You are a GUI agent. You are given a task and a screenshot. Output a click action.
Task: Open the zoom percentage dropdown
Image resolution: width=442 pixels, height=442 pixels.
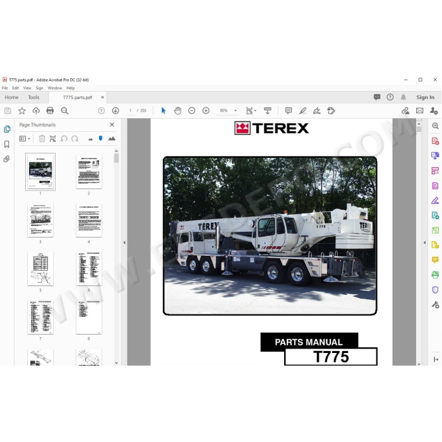click(236, 110)
